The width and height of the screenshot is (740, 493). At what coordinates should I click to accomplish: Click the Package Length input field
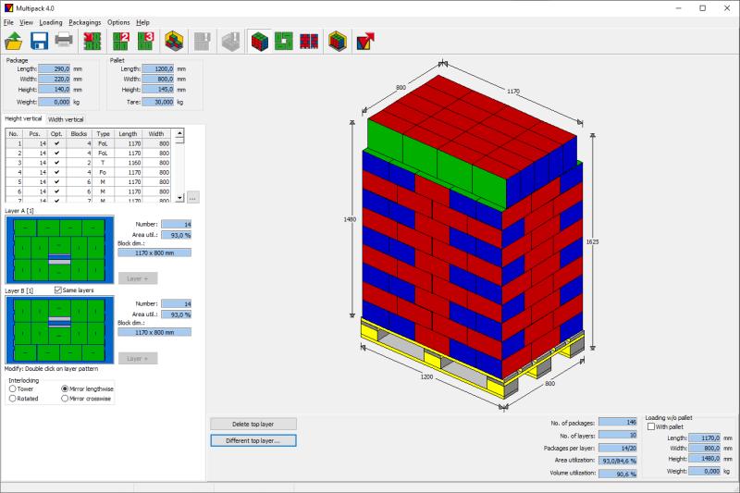coord(55,68)
